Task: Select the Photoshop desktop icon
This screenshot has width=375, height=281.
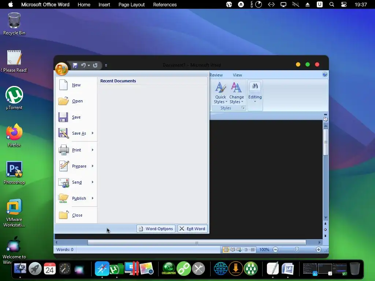Action: click(x=14, y=173)
